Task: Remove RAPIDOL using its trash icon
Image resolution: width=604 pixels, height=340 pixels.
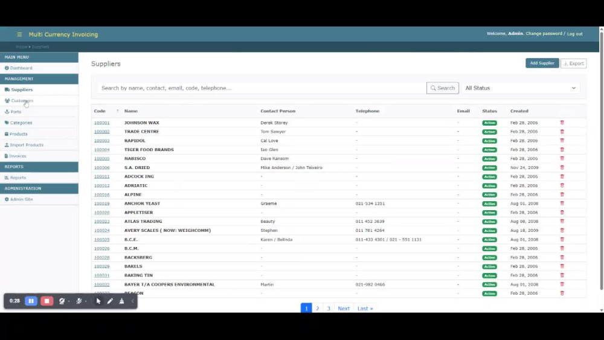Action: click(x=562, y=141)
